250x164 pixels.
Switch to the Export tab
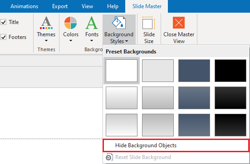[60, 6]
